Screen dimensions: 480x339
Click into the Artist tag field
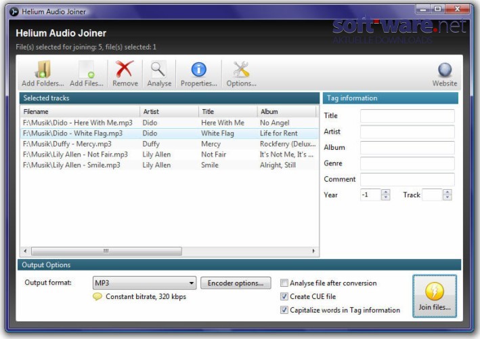[x=407, y=132]
